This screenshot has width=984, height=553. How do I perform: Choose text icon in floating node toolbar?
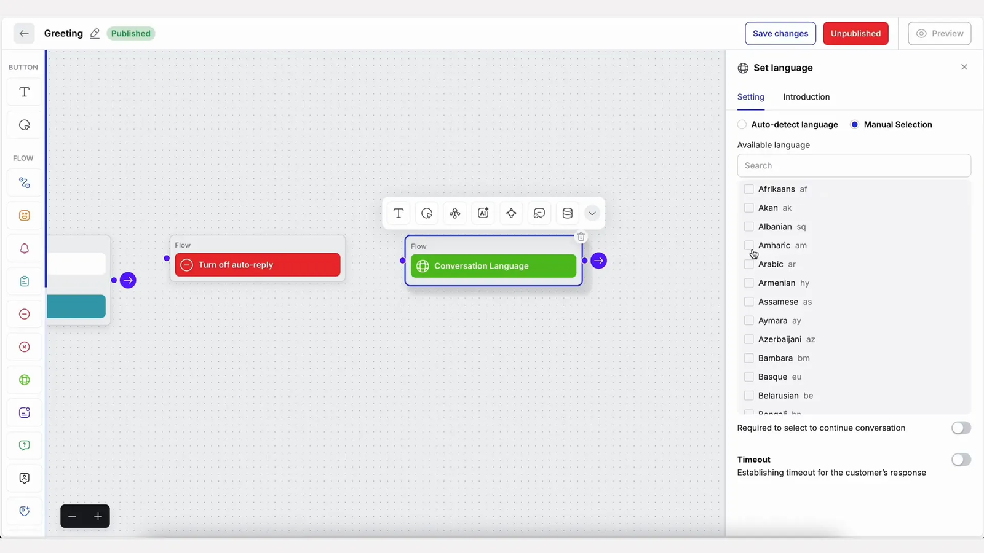pyautogui.click(x=399, y=213)
